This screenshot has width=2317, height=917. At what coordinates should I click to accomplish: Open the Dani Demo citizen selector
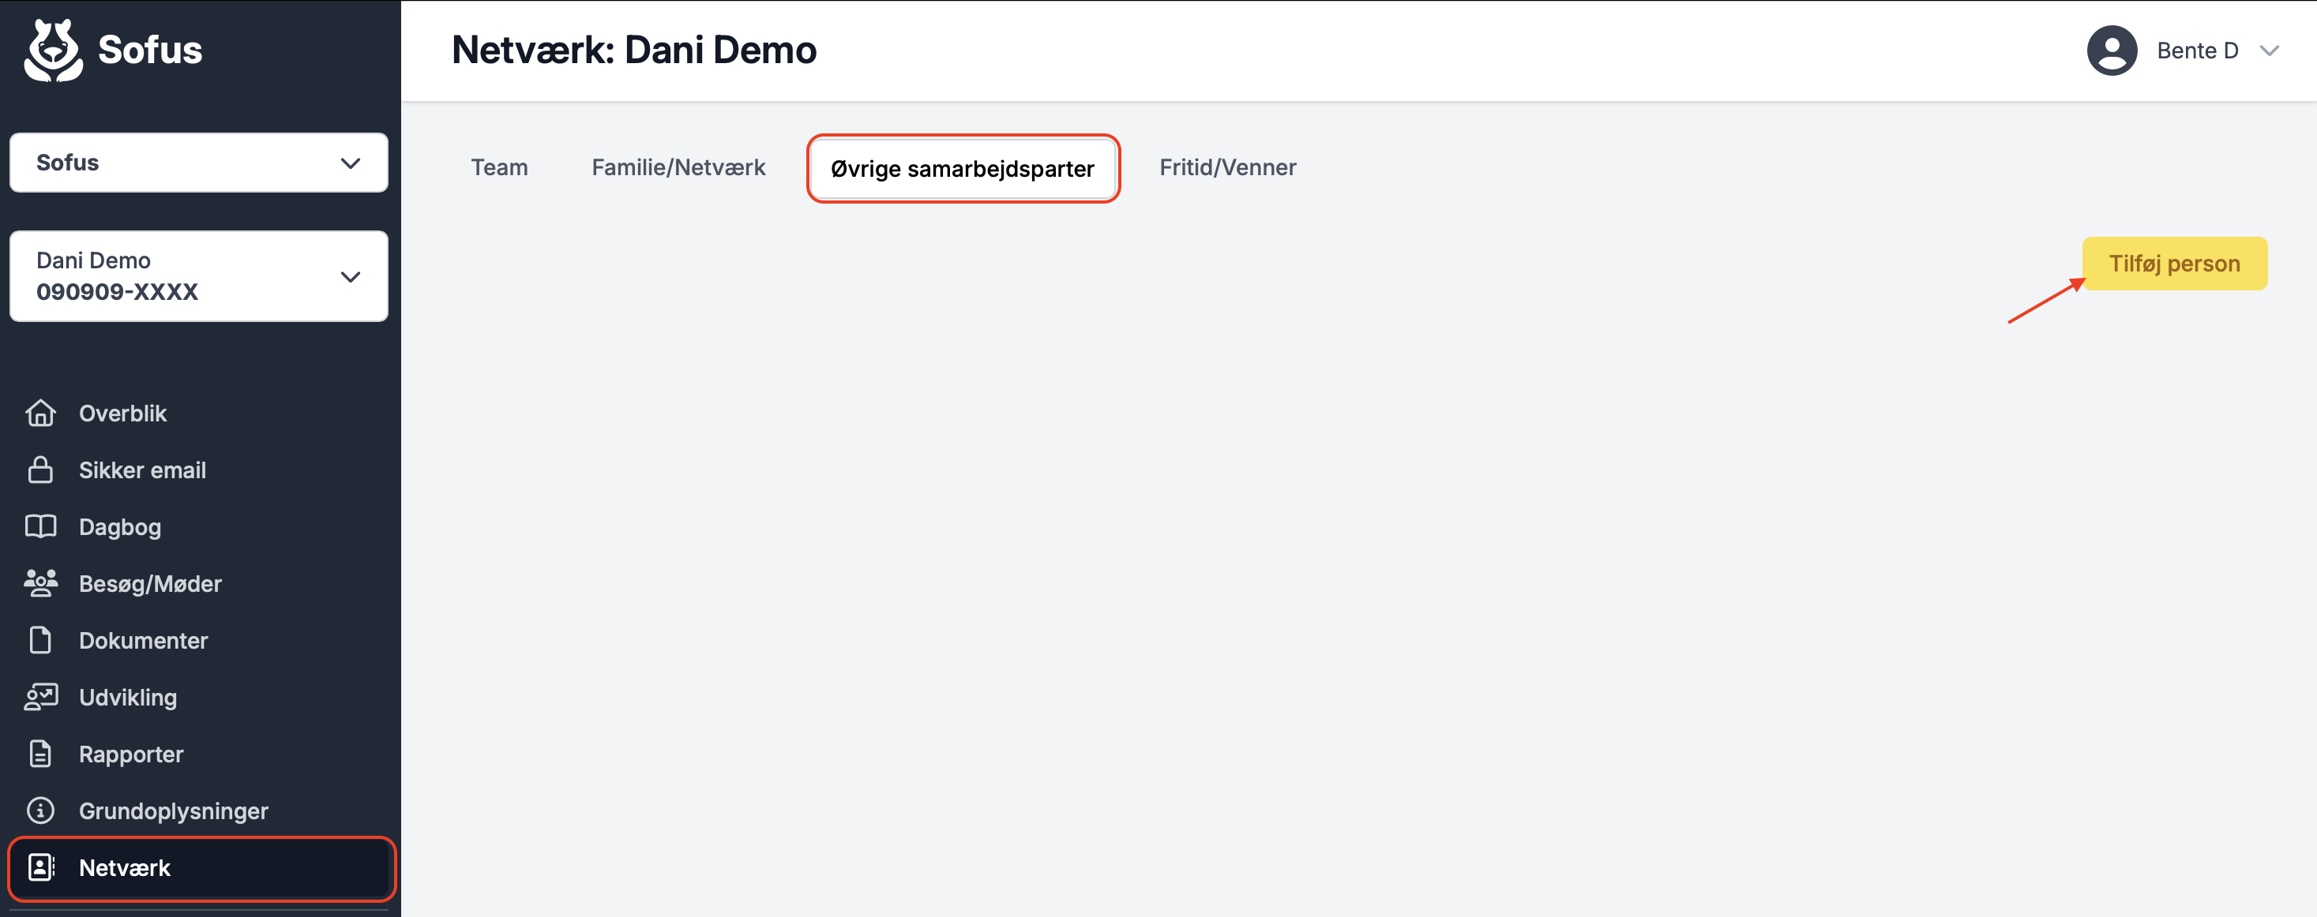coord(199,276)
